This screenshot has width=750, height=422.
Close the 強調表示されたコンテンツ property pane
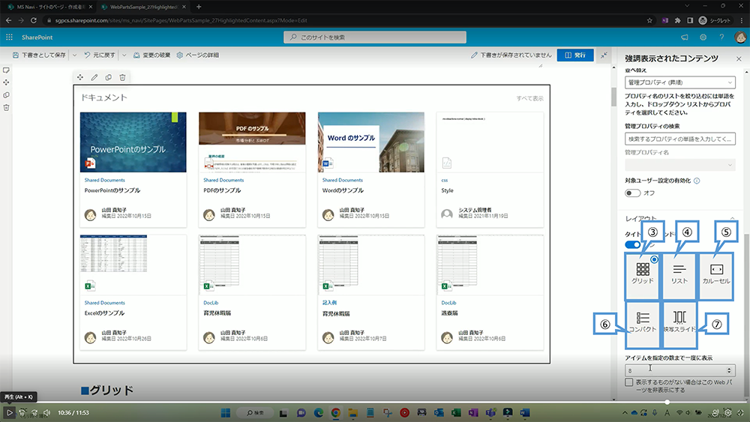[739, 58]
